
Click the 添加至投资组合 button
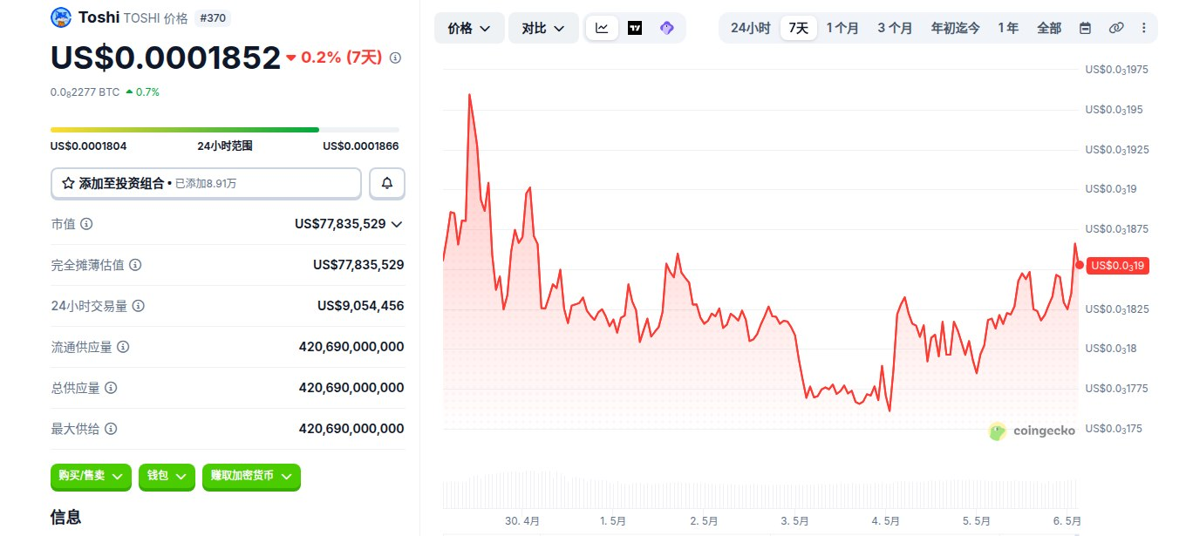click(206, 183)
